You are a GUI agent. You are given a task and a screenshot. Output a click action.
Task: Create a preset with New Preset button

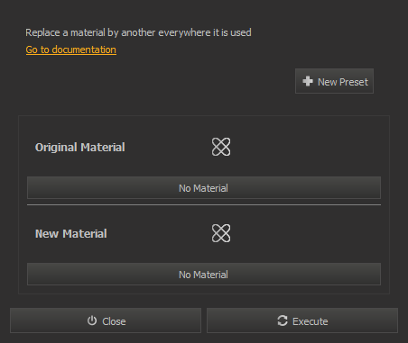pos(334,81)
